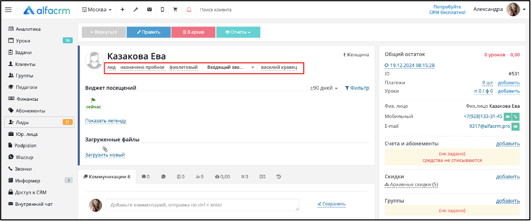The width and height of the screenshot is (531, 221).
Task: Click добавить next to Уроки
Action: click(x=509, y=91)
